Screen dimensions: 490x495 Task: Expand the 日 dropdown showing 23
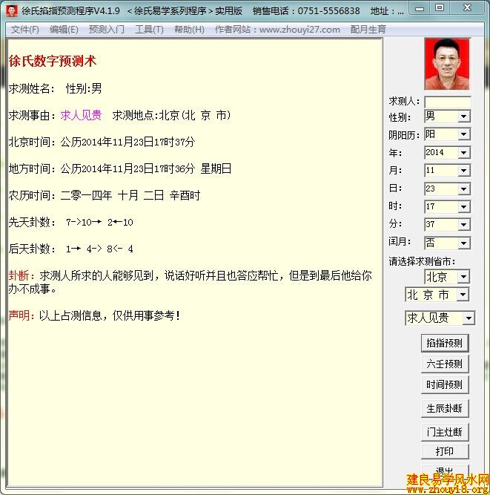[463, 189]
